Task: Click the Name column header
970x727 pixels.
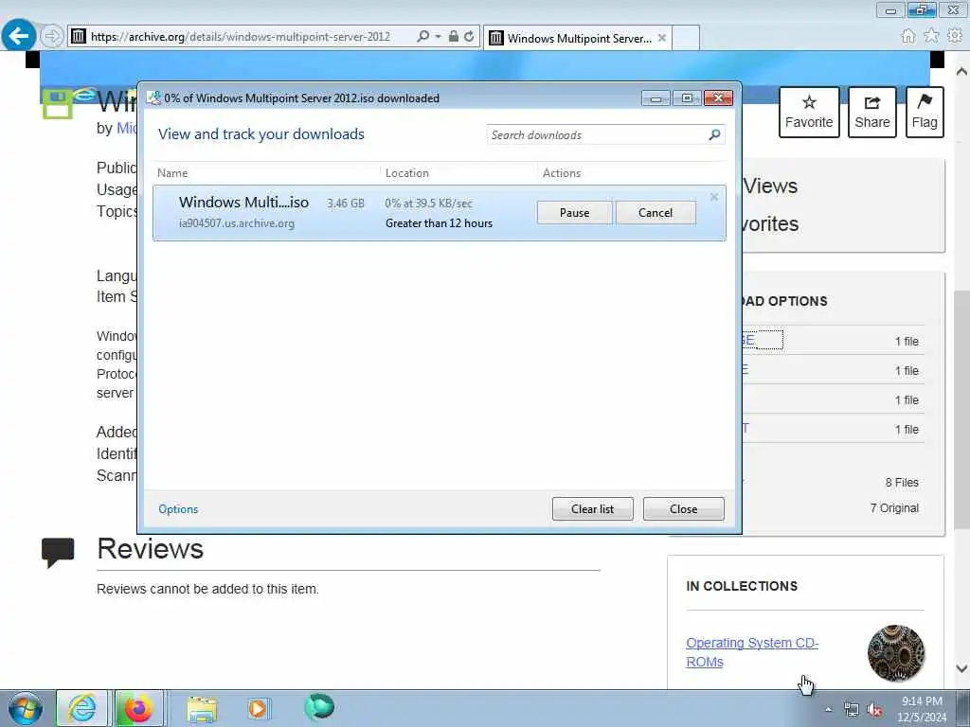Action: pos(172,173)
